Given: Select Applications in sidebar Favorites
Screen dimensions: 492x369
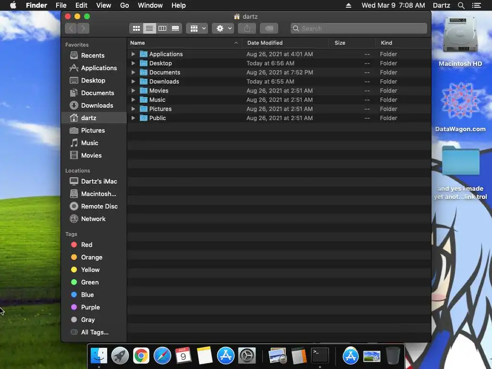Looking at the screenshot, I should coord(94,68).
